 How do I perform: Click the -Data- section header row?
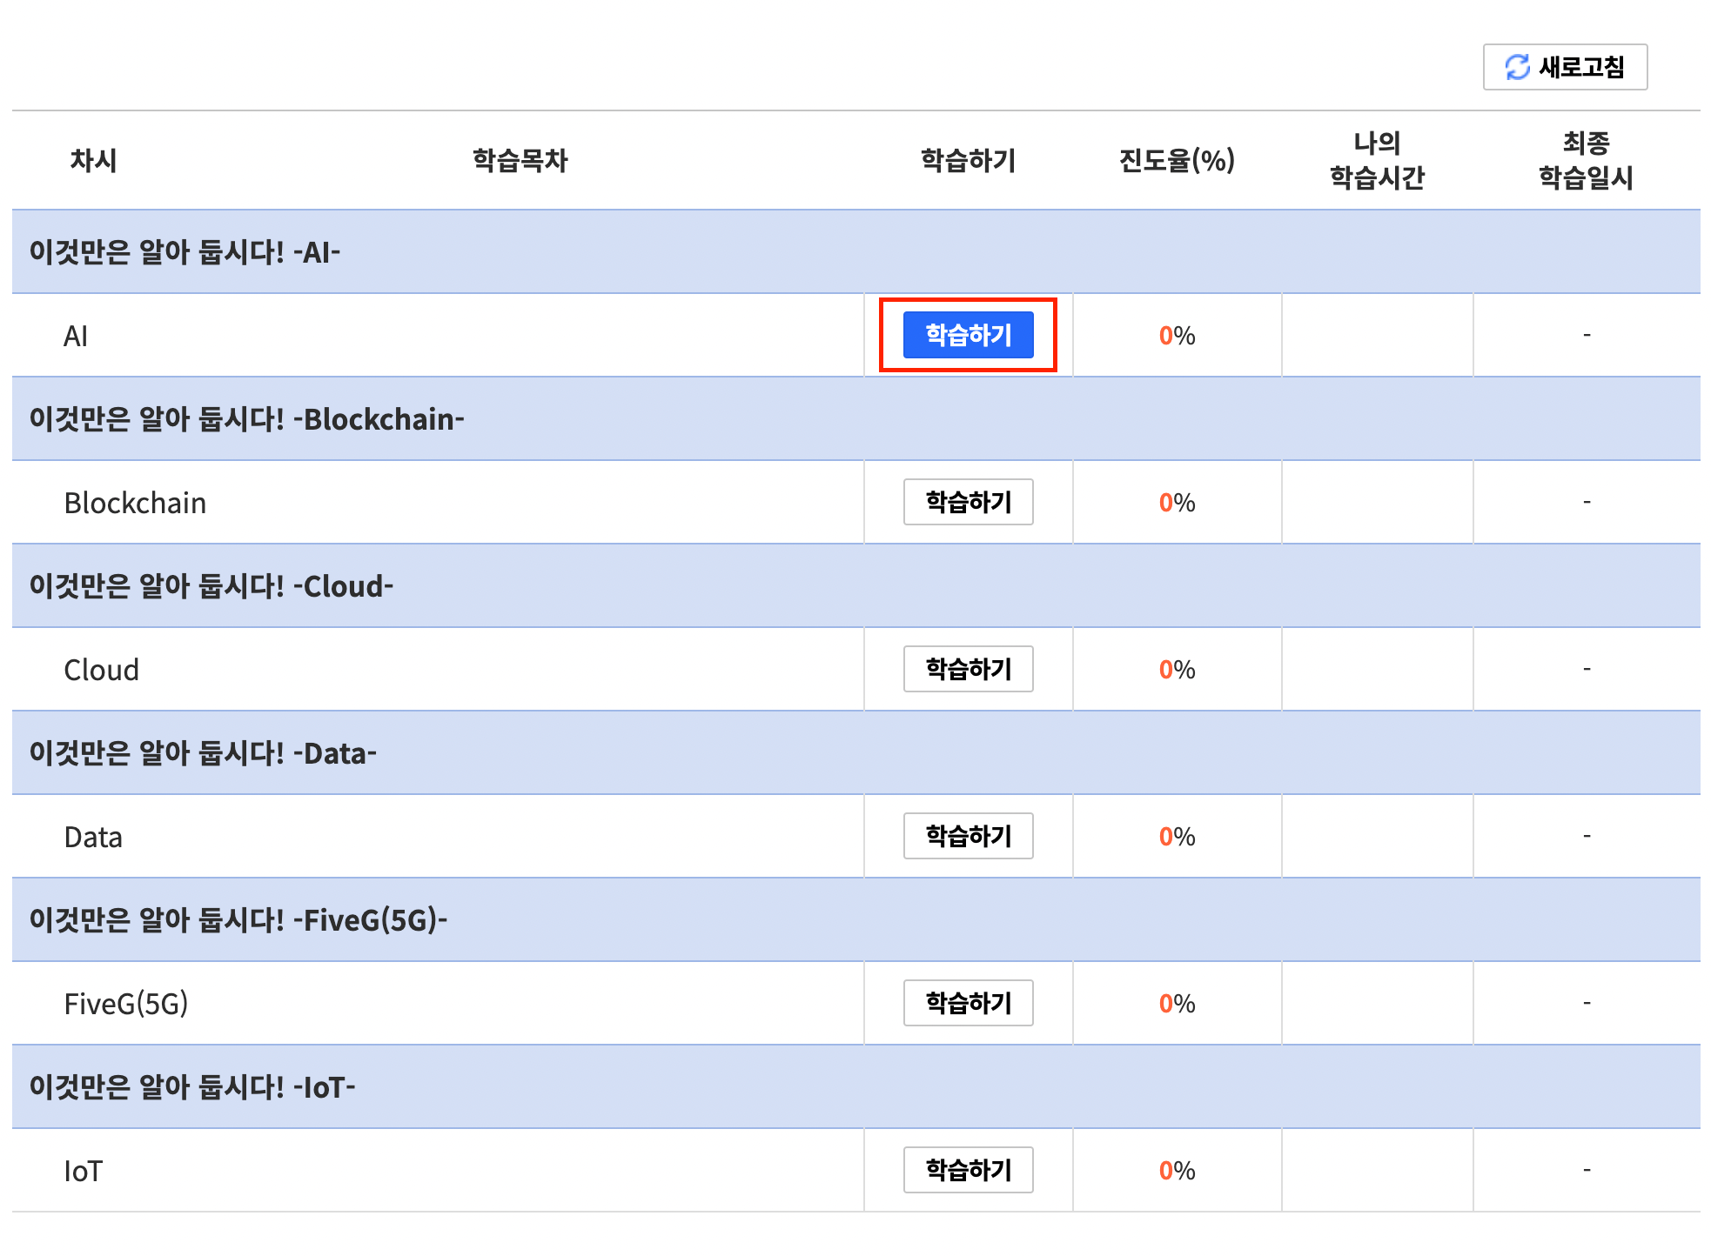(203, 753)
